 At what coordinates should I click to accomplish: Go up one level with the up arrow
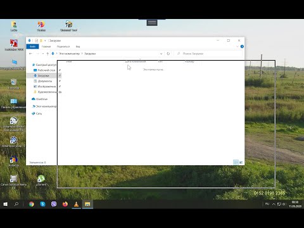point(47,54)
